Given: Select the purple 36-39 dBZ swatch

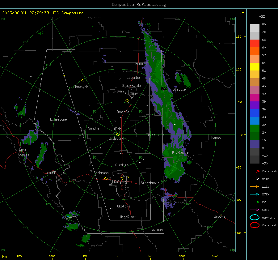Looking at the screenshot, I should pyautogui.click(x=255, y=105).
